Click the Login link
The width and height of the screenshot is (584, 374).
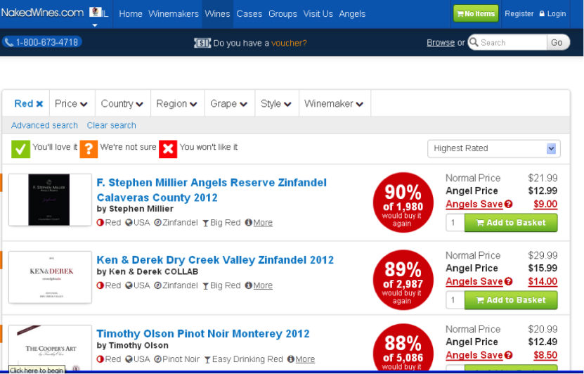[557, 14]
